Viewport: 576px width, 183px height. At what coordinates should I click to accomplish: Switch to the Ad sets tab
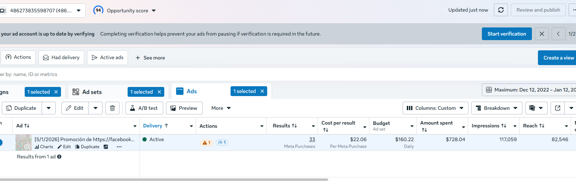pyautogui.click(x=92, y=92)
